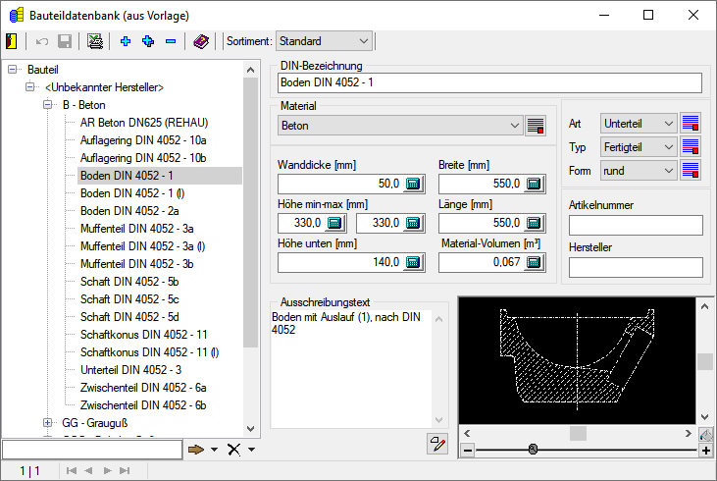The image size is (717, 481).
Task: Open calculator for Material-Volumen field
Action: point(533,262)
